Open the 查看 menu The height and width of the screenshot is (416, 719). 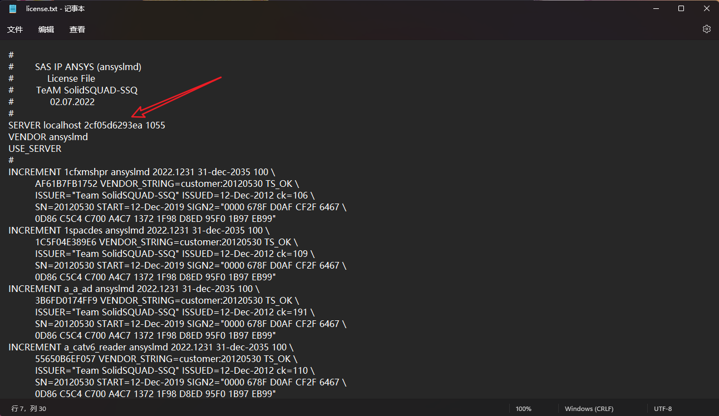point(77,29)
